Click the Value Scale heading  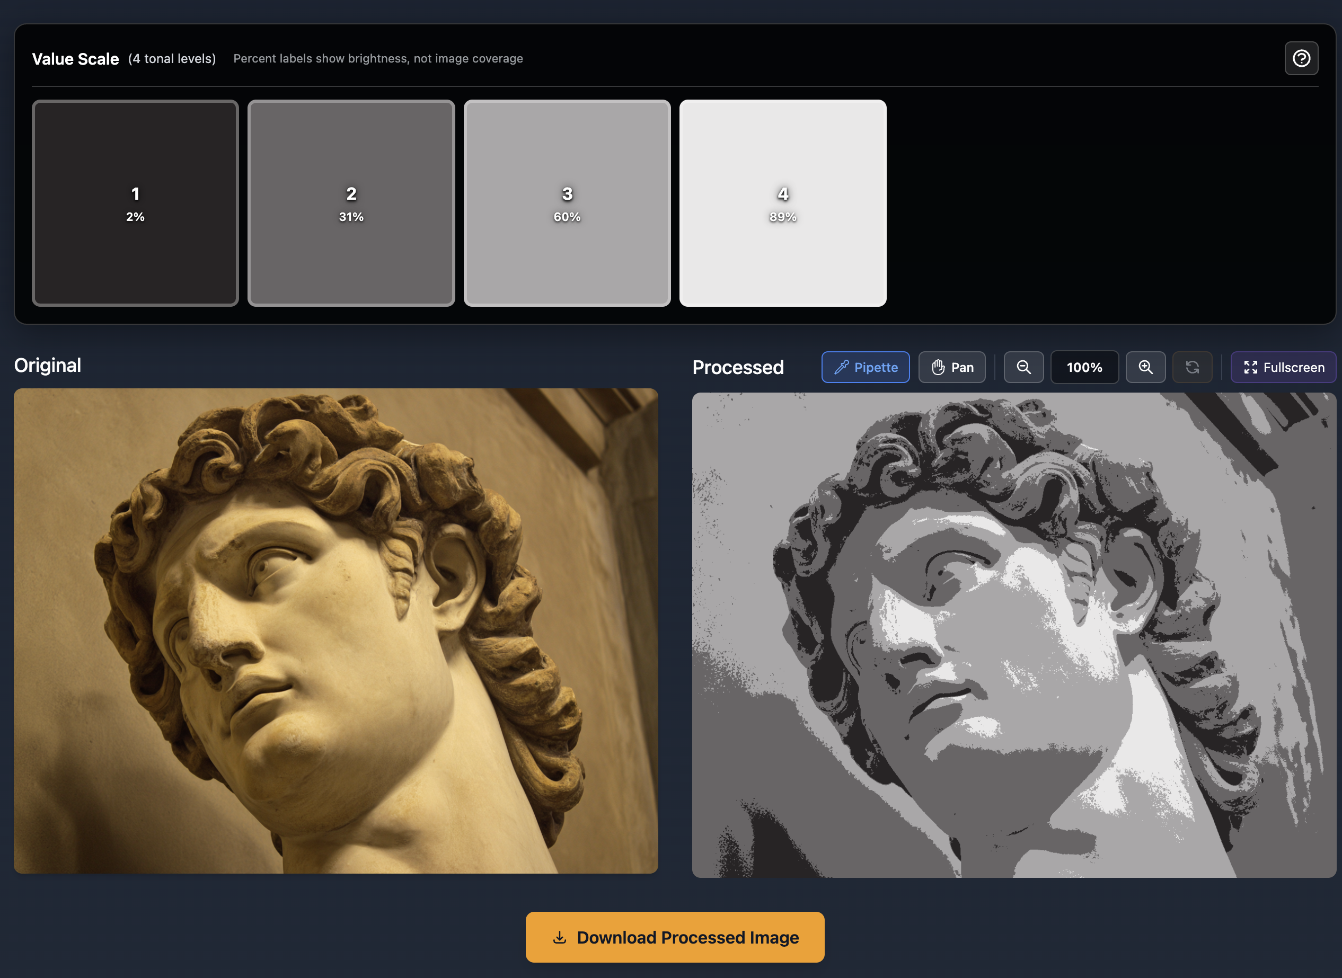point(75,59)
